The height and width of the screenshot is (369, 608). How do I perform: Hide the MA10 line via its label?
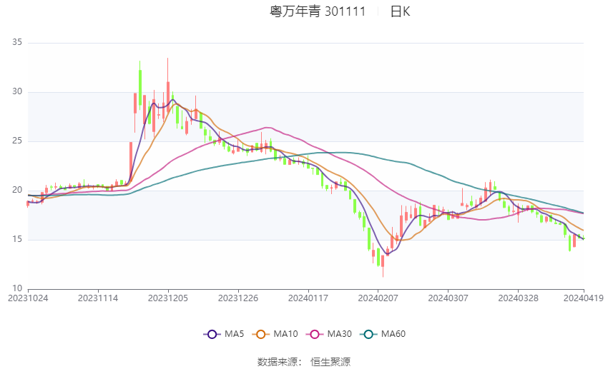pyautogui.click(x=285, y=334)
